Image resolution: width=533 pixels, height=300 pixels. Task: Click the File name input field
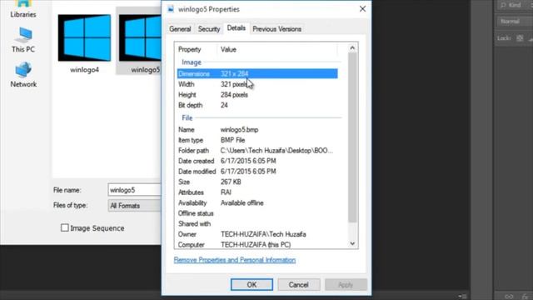(x=135, y=190)
